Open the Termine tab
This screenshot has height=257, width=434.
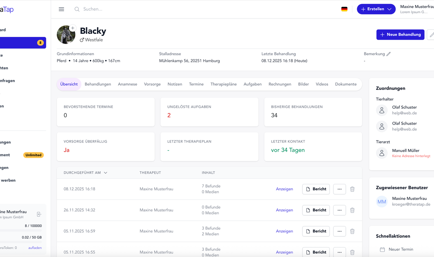(x=196, y=84)
